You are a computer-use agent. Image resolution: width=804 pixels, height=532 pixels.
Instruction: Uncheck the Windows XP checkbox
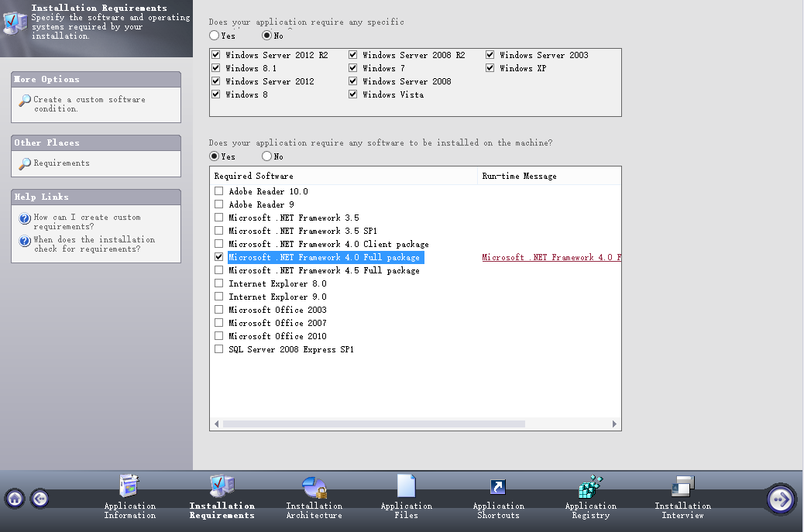pos(490,67)
